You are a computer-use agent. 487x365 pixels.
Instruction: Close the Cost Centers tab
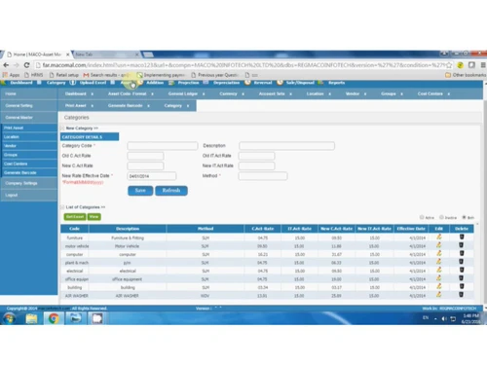(x=449, y=94)
